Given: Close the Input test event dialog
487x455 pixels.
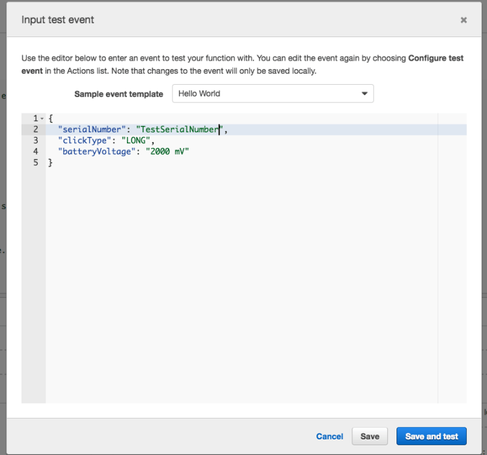Looking at the screenshot, I should coord(464,20).
